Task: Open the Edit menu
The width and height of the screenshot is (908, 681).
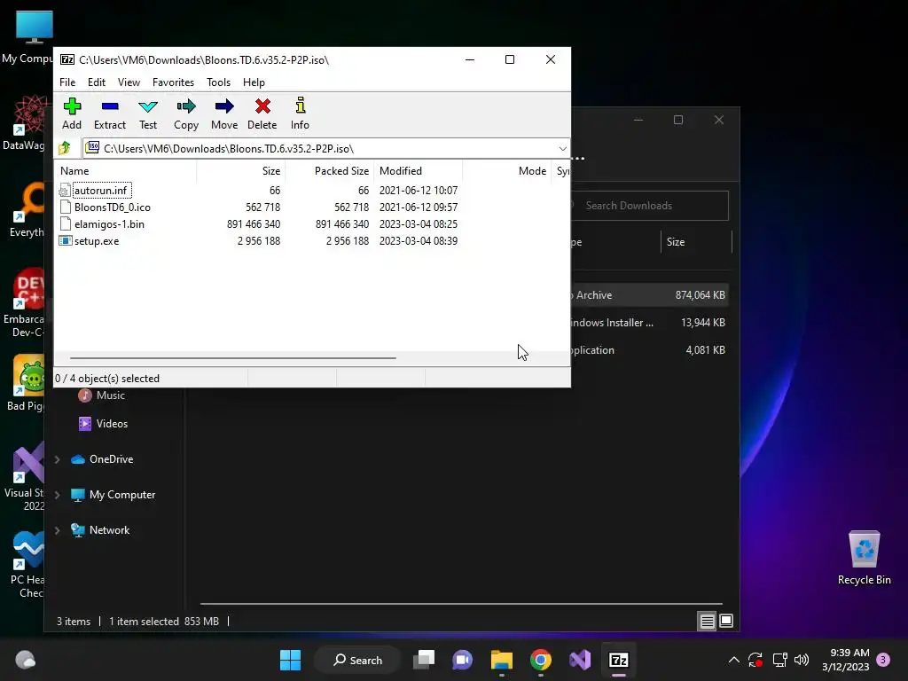Action: click(x=96, y=82)
